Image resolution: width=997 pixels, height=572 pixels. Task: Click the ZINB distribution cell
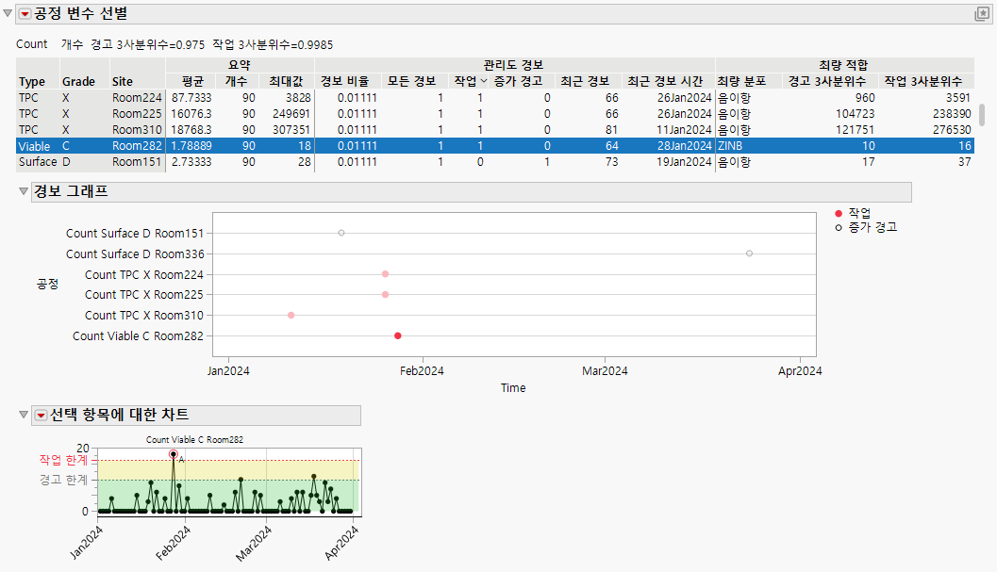coord(730,145)
